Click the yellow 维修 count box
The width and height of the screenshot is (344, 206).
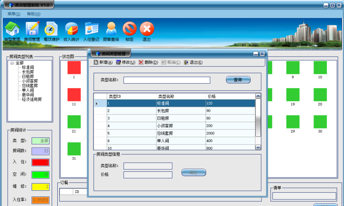tap(41, 187)
